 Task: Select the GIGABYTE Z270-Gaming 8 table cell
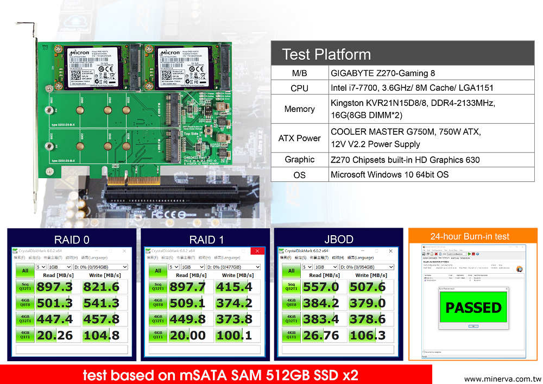coord(432,73)
